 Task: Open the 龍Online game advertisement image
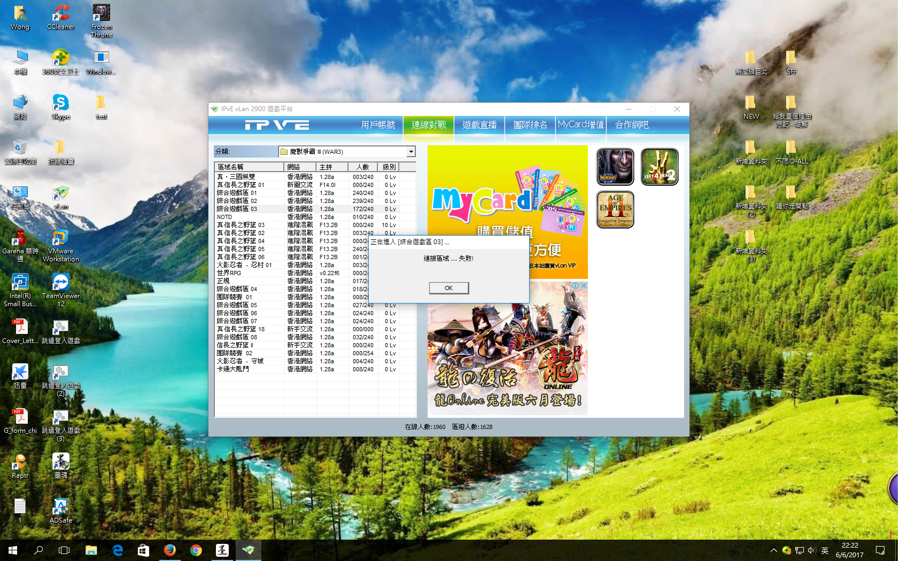click(x=507, y=348)
